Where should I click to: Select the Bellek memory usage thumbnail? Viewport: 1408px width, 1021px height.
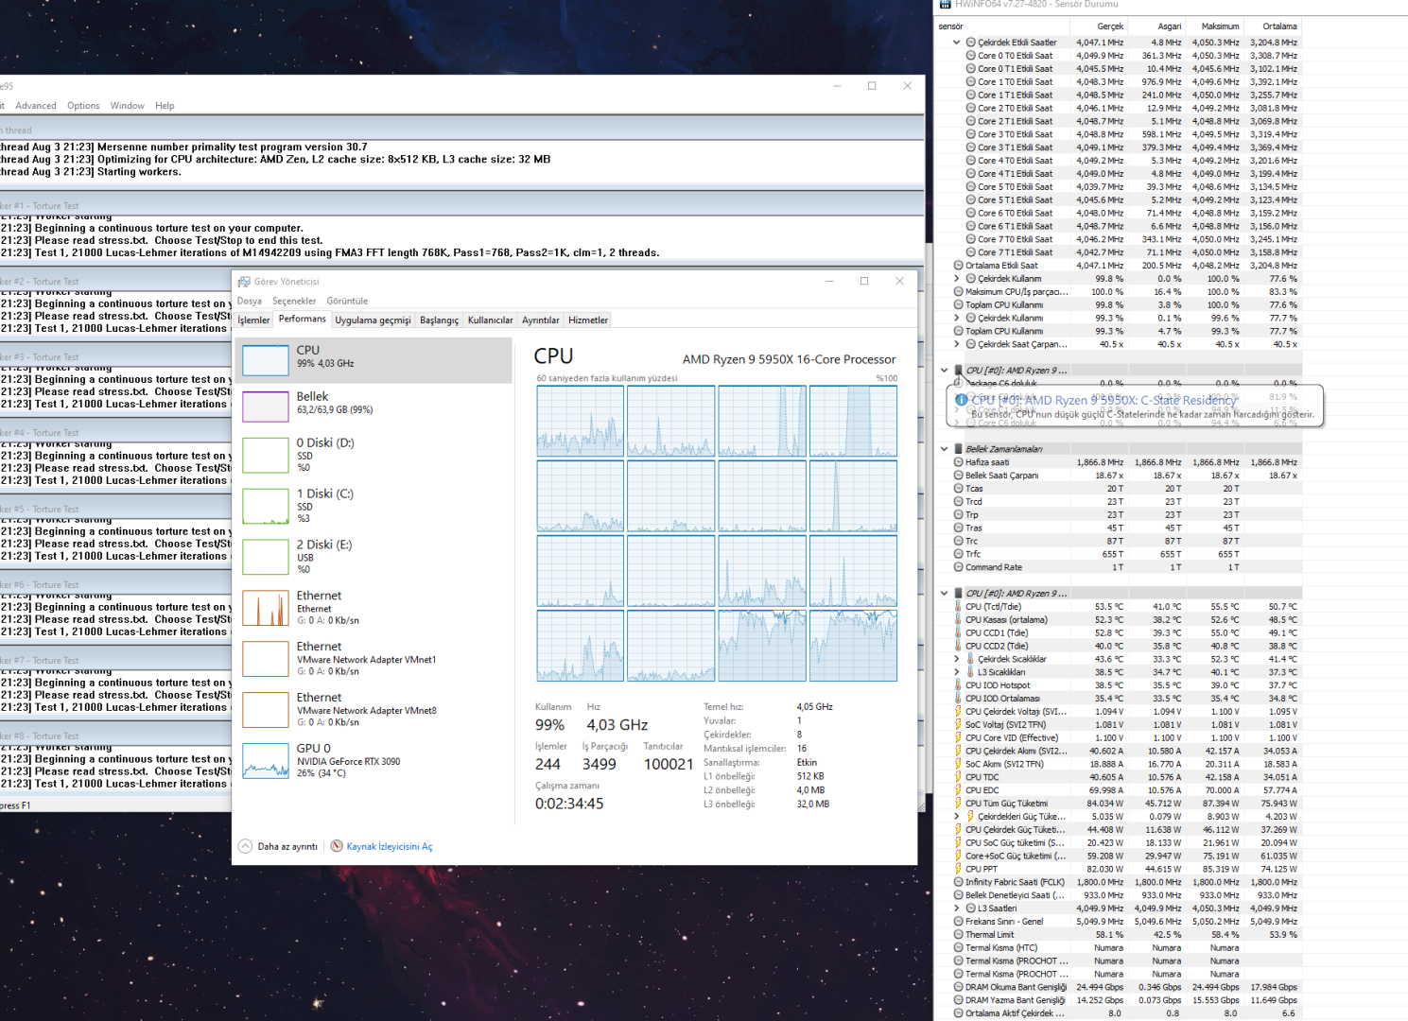pos(266,407)
